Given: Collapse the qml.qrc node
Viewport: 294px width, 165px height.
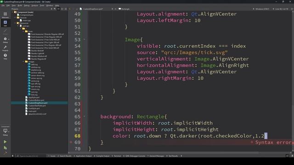Looking at the screenshot, I should pos(18,26).
